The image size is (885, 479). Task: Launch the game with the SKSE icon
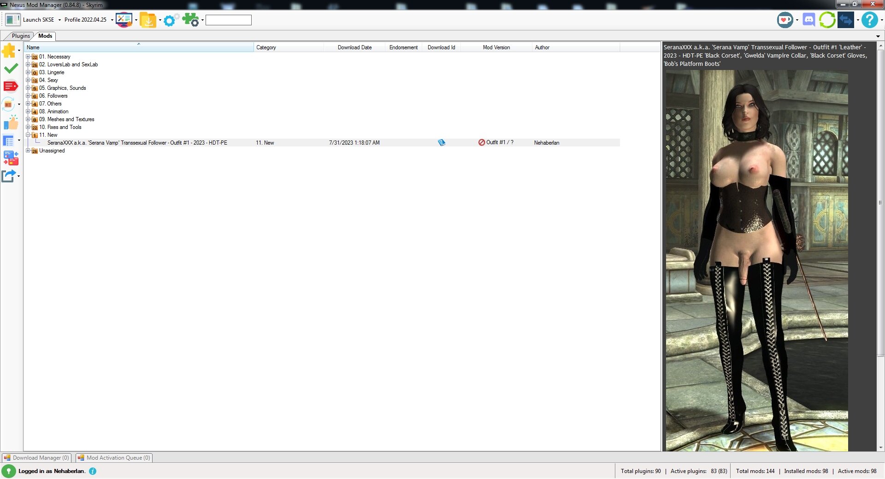point(12,20)
